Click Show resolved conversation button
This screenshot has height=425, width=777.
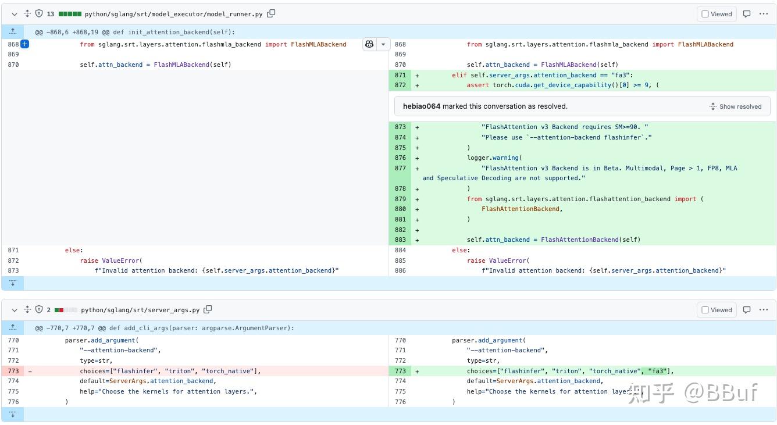[x=735, y=106]
